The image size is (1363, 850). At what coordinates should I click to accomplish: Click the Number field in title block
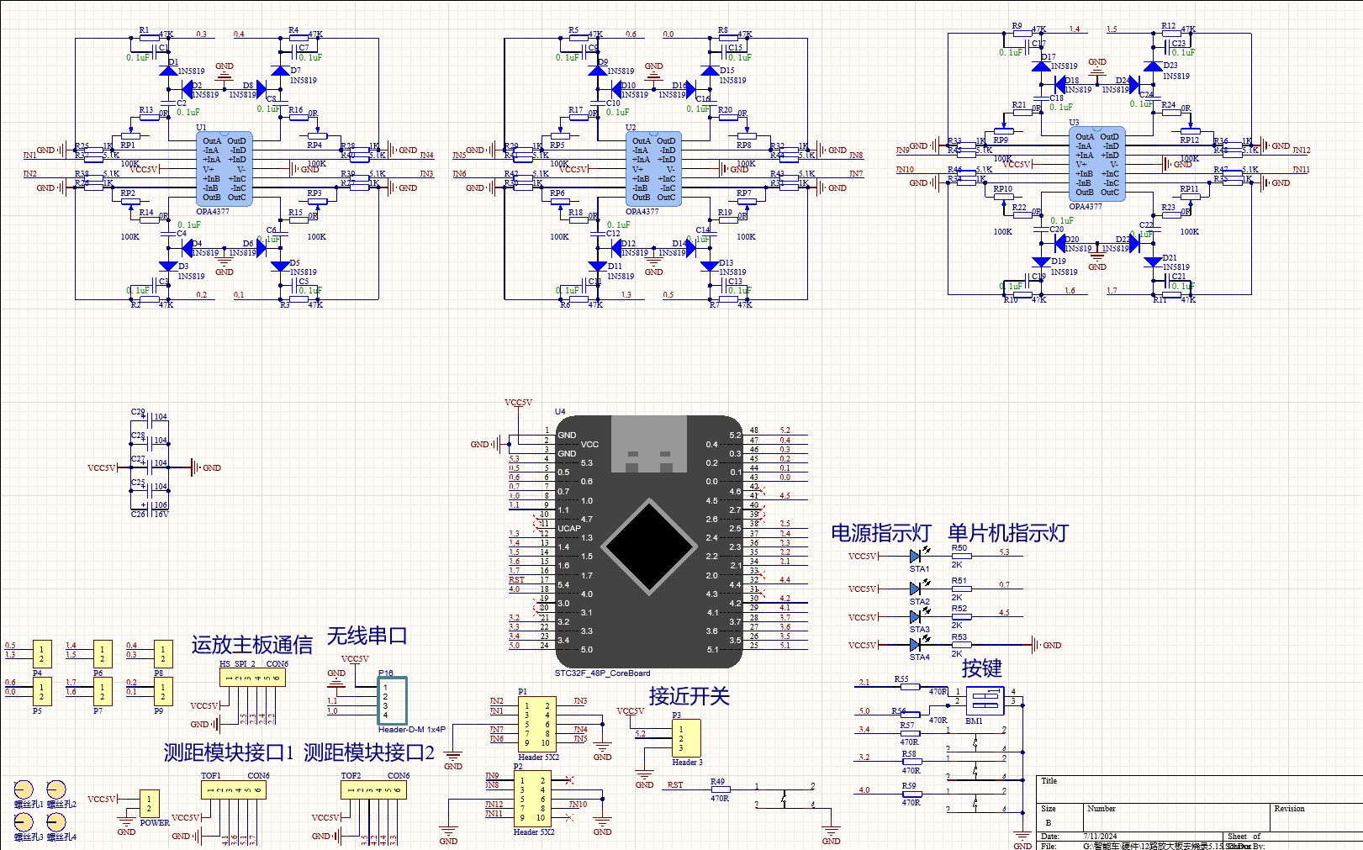pos(1101,809)
